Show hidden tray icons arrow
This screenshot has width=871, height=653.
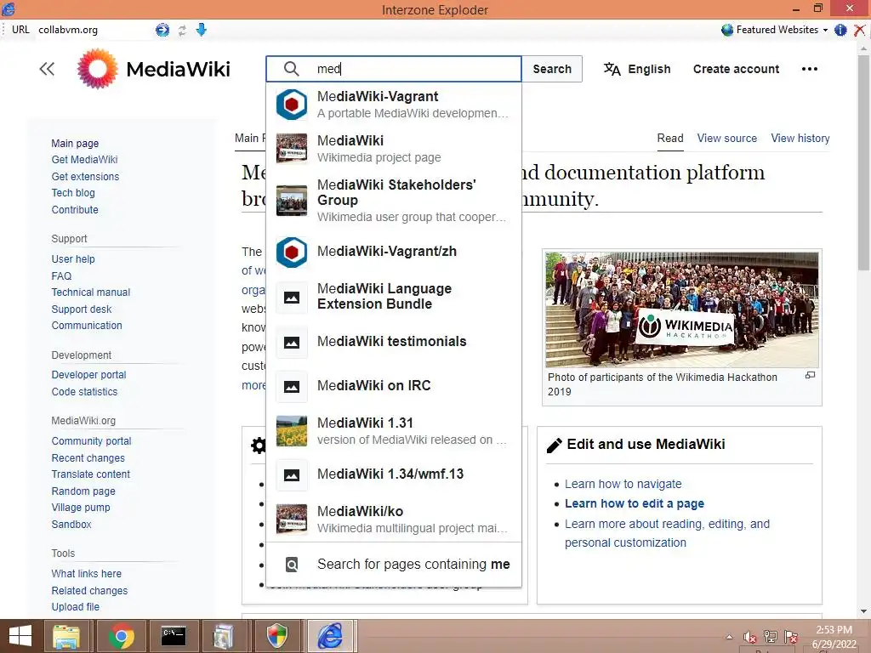[x=729, y=637]
